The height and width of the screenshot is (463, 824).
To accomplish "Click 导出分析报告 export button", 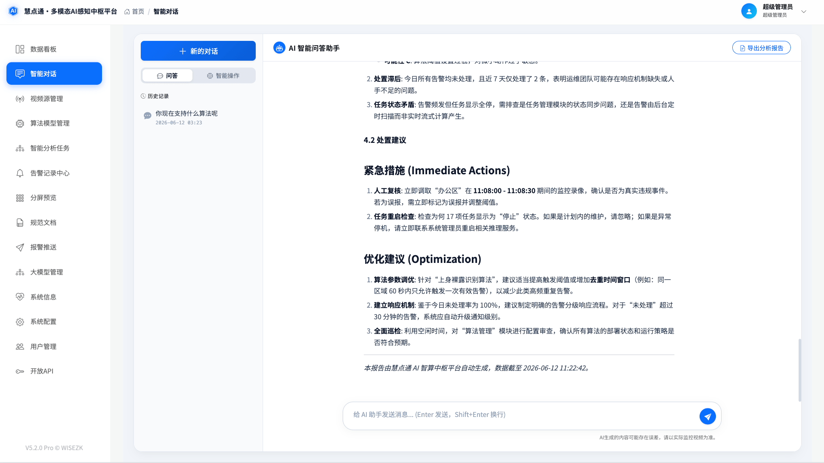I will pos(761,48).
